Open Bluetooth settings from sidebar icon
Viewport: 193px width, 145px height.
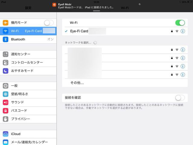(6, 39)
